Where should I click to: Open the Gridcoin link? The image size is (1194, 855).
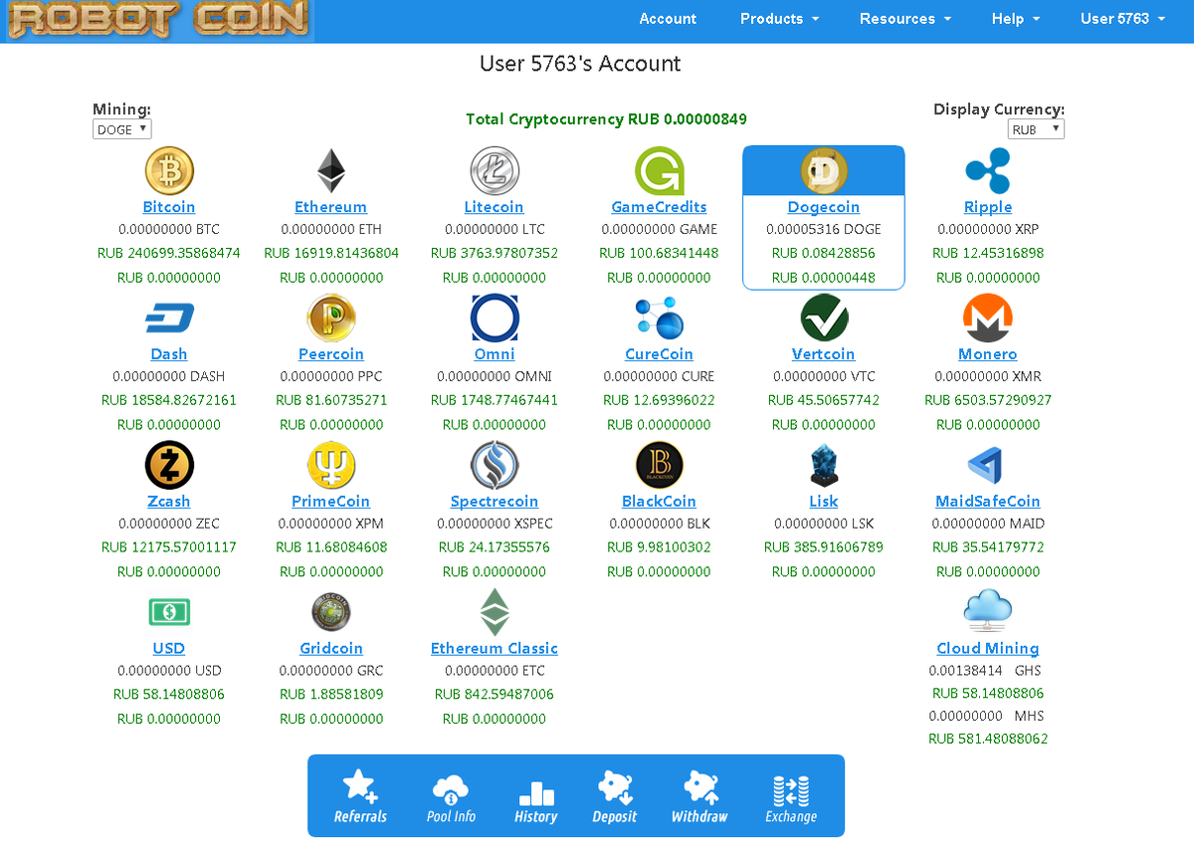pyautogui.click(x=331, y=648)
